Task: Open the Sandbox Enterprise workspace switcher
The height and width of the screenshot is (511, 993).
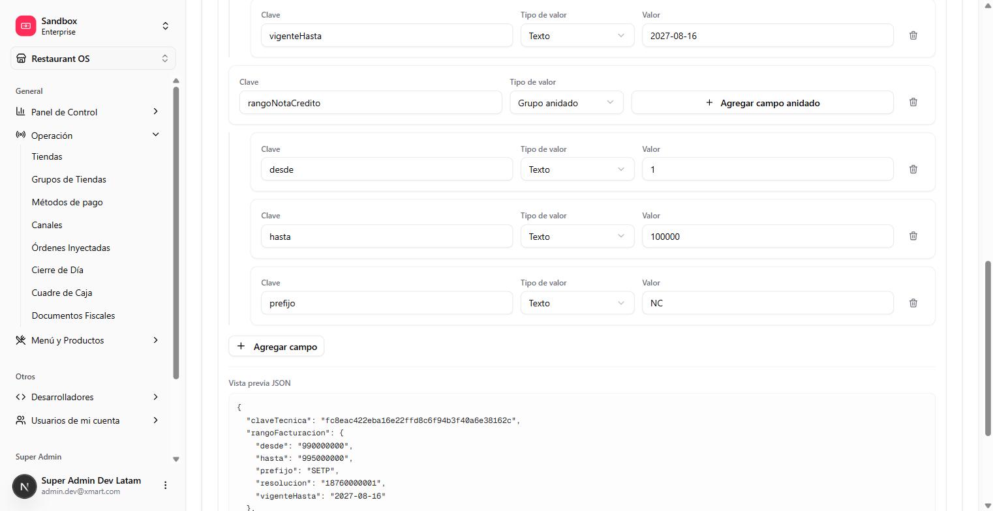Action: (165, 26)
